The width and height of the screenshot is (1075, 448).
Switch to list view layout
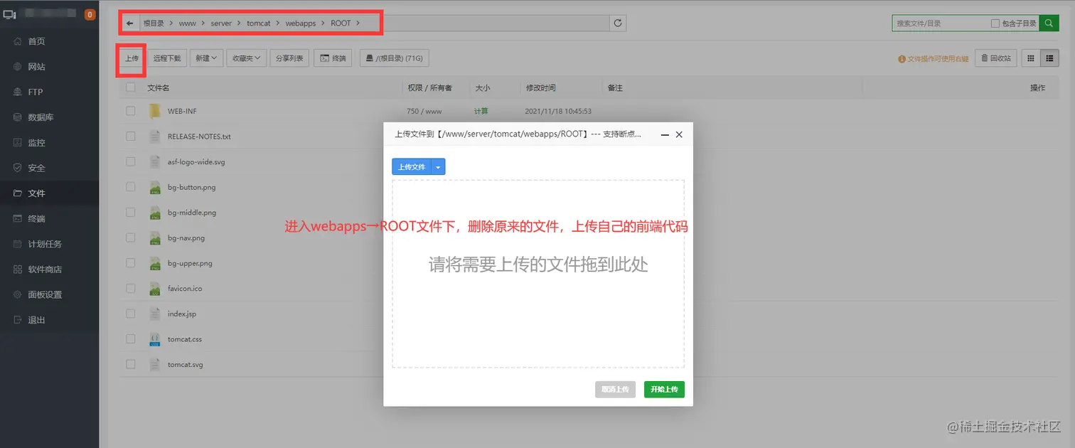(1049, 58)
